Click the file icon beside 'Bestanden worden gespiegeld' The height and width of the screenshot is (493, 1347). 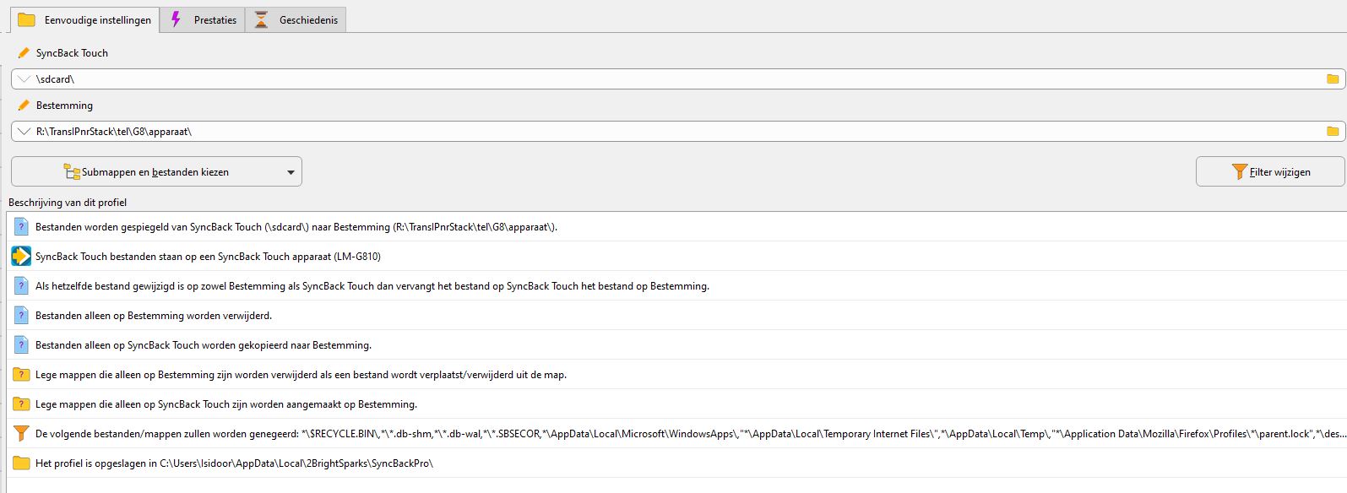coord(21,226)
